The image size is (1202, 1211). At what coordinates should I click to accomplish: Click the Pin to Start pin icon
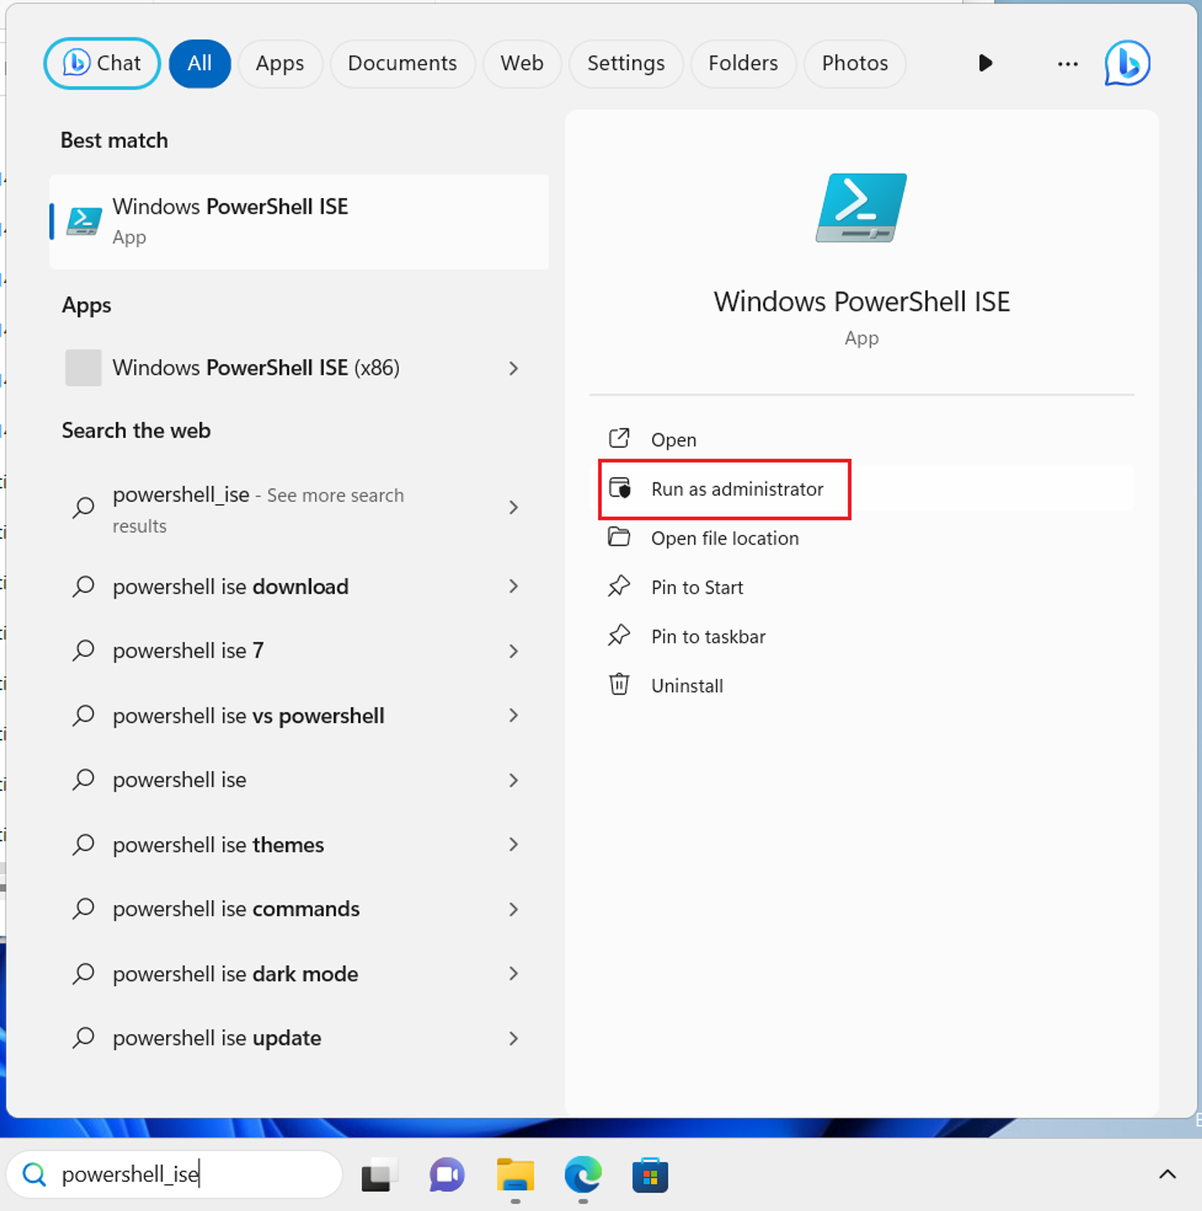(x=619, y=586)
